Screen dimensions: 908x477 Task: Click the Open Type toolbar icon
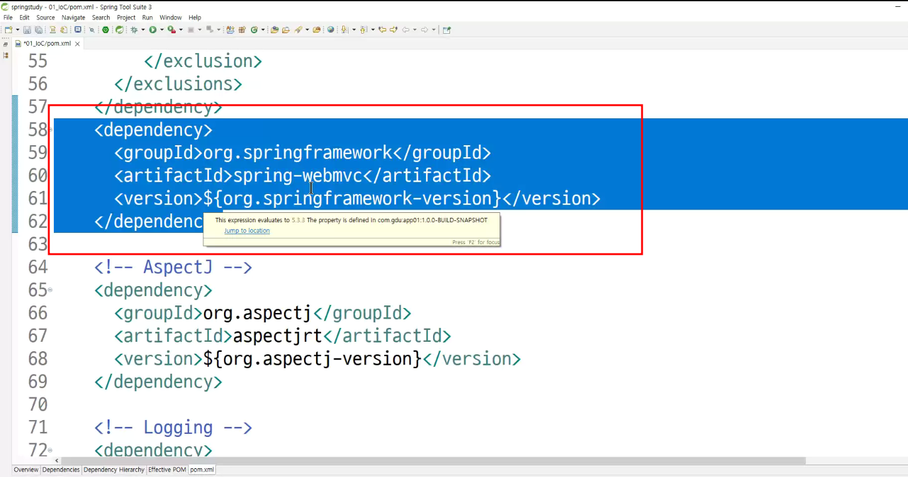[275, 29]
